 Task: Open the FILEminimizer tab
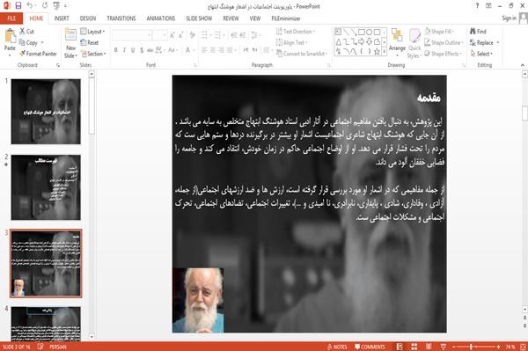[286, 18]
